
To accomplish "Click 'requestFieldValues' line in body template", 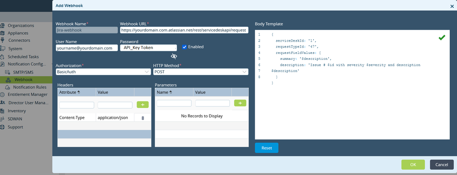I will click(x=298, y=53).
